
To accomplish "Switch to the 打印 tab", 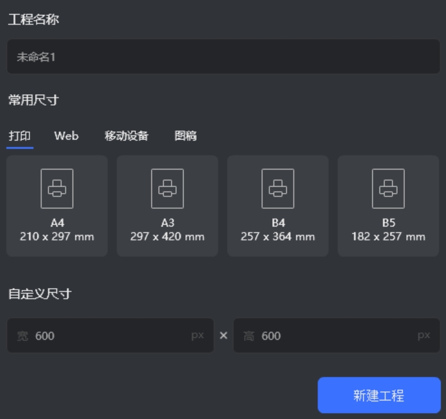I will click(x=20, y=136).
